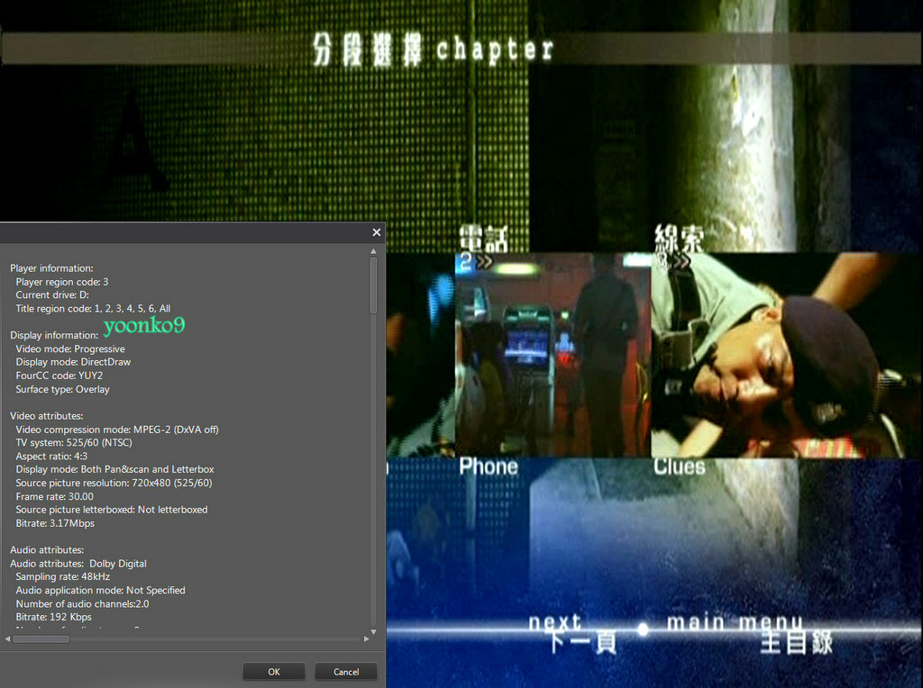Open the Clues chapter thumbnail

[786, 355]
